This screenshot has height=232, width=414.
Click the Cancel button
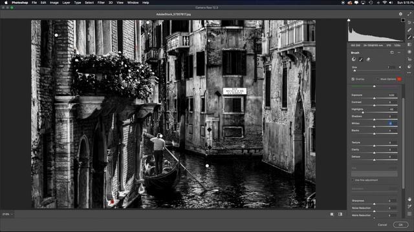click(382, 225)
